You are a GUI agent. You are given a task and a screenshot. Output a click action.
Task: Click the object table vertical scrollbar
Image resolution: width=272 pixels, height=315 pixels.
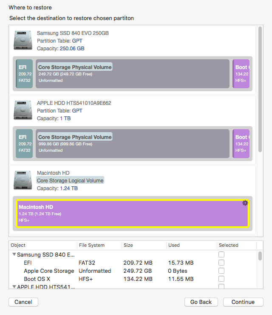coord(260,256)
